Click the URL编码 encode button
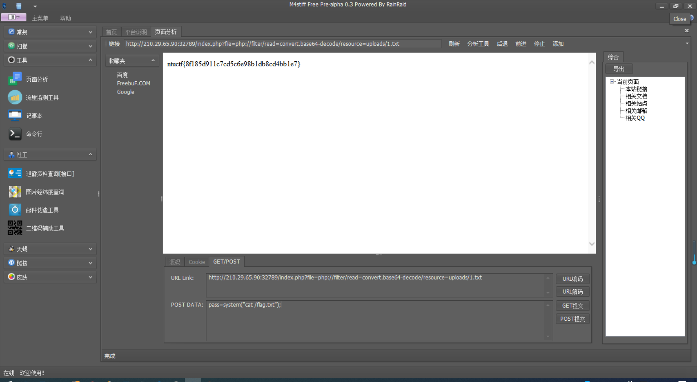The width and height of the screenshot is (697, 382). click(572, 279)
